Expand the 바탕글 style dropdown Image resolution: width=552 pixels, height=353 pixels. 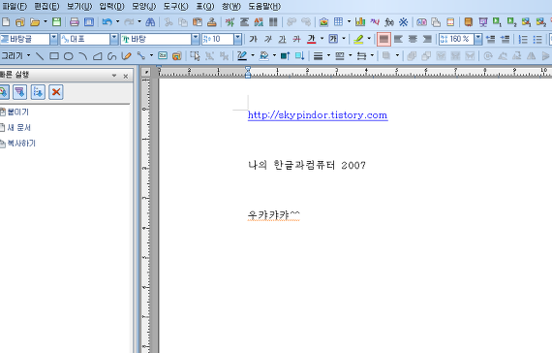53,39
